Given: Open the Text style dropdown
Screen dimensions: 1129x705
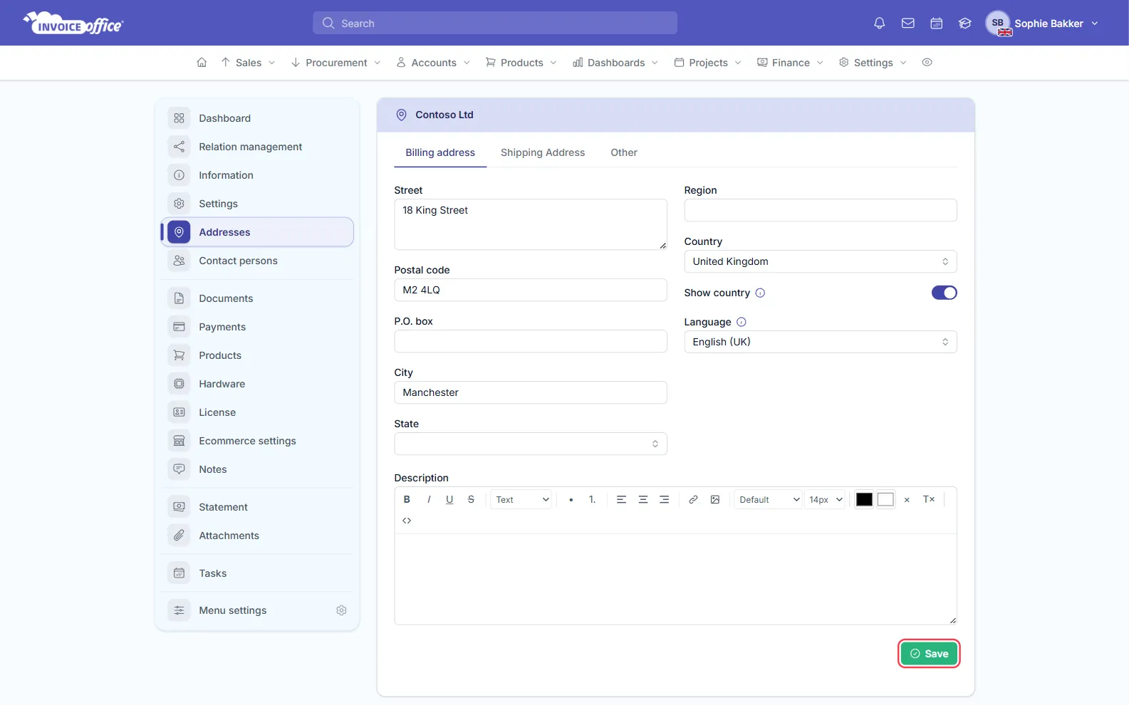Looking at the screenshot, I should pos(521,499).
